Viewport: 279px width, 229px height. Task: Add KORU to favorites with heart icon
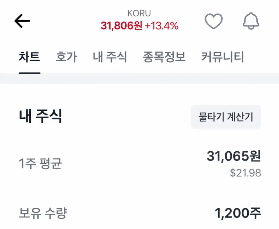tap(213, 21)
